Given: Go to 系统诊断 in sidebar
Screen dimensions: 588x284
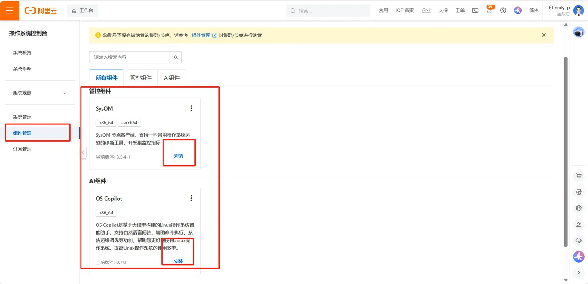Looking at the screenshot, I should coord(22,69).
